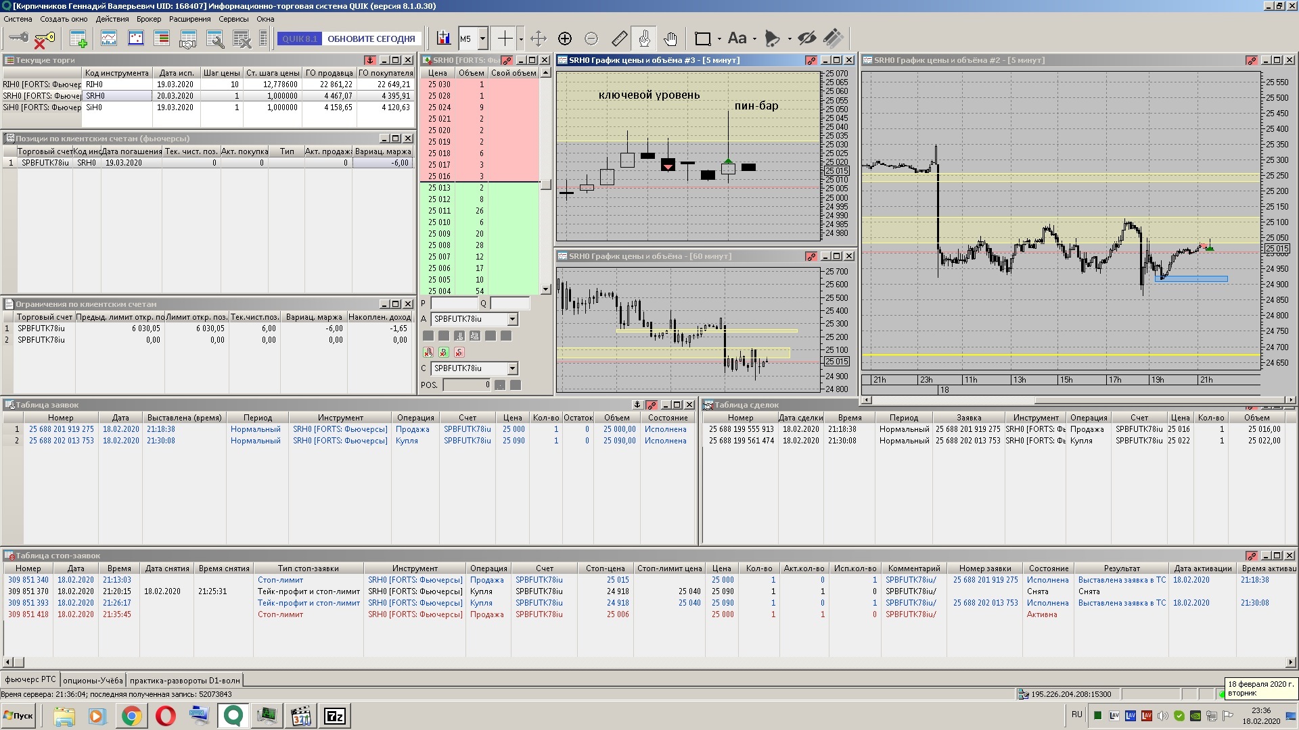Click cancel buy orders green B icon

[444, 352]
